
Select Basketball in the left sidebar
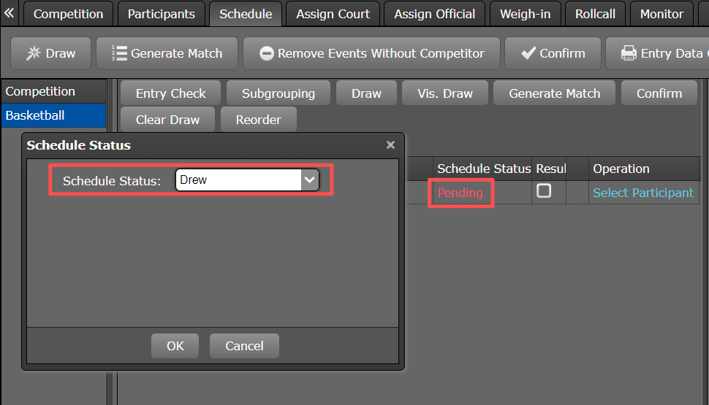[35, 115]
